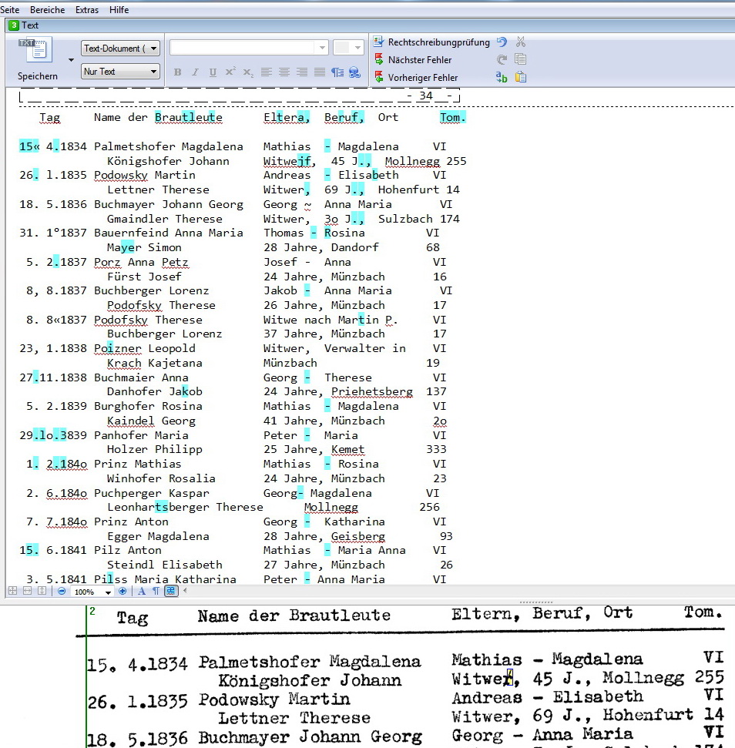
Task: Zoom out with the minus icon
Action: pos(62,591)
